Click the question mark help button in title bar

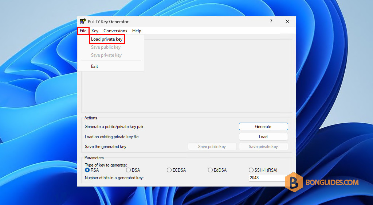[271, 21]
